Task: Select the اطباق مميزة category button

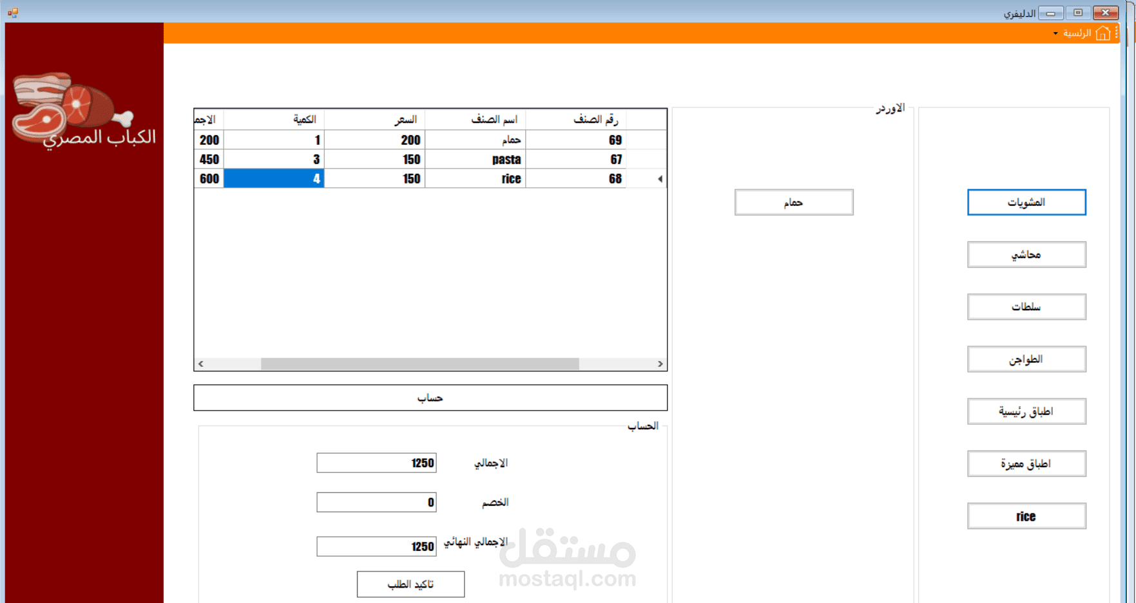Action: (x=1026, y=463)
